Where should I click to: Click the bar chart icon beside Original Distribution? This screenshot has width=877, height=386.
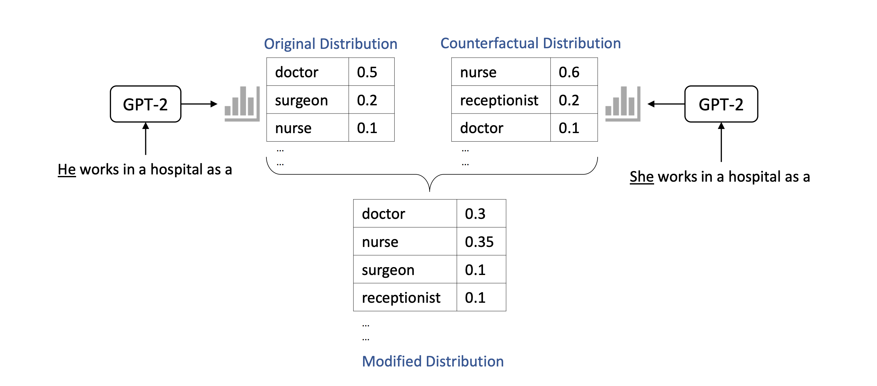coord(242,104)
